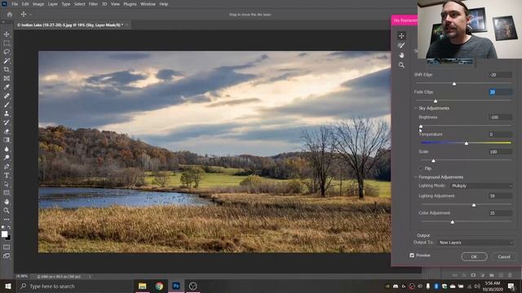Click the taskbar search box
Viewport: 522px width, 293px height.
(x=74, y=286)
